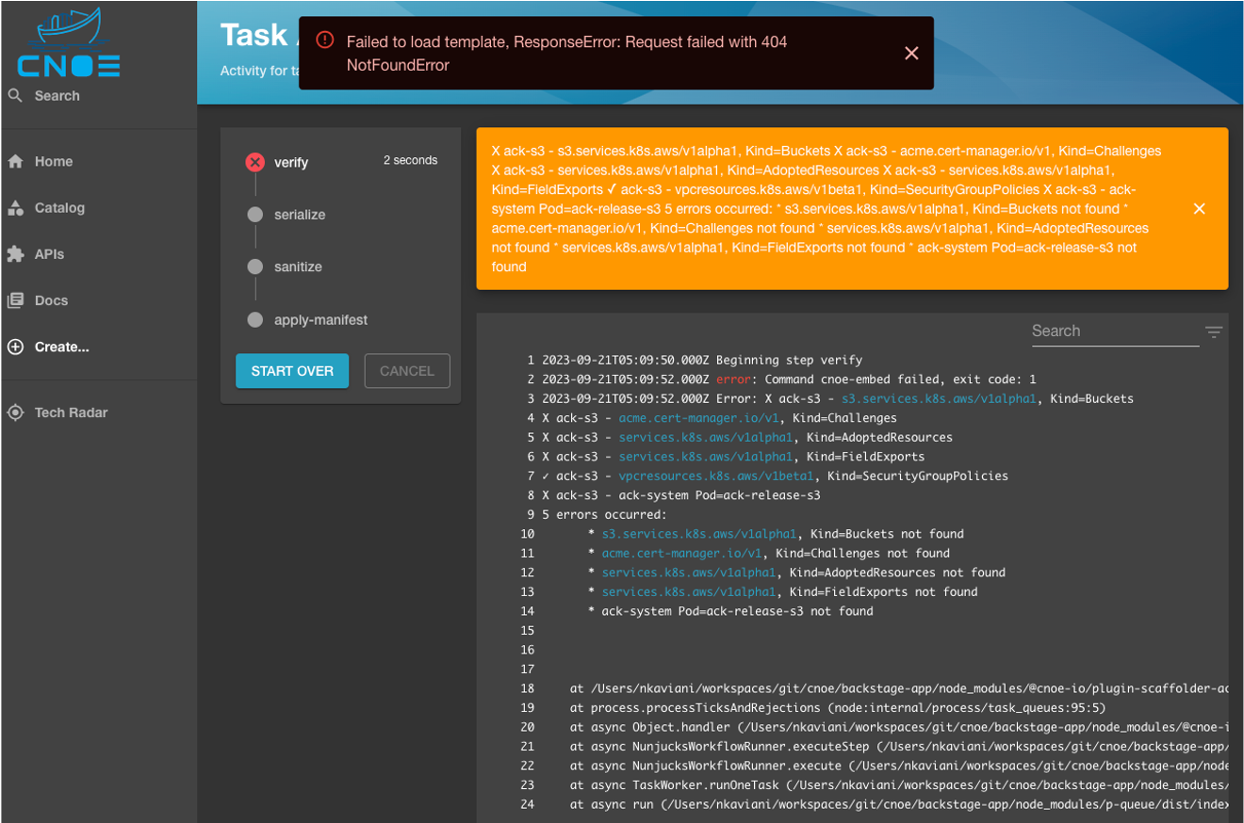Open the acme.cert-manager.io/v1 link on line 4
This screenshot has height=823, width=1244.
tap(699, 418)
